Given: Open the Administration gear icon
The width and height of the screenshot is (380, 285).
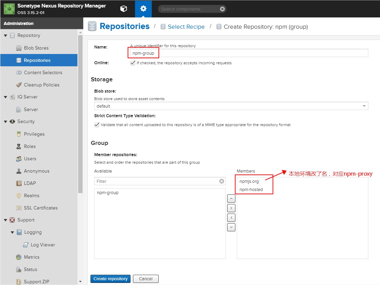Looking at the screenshot, I should pos(143,9).
